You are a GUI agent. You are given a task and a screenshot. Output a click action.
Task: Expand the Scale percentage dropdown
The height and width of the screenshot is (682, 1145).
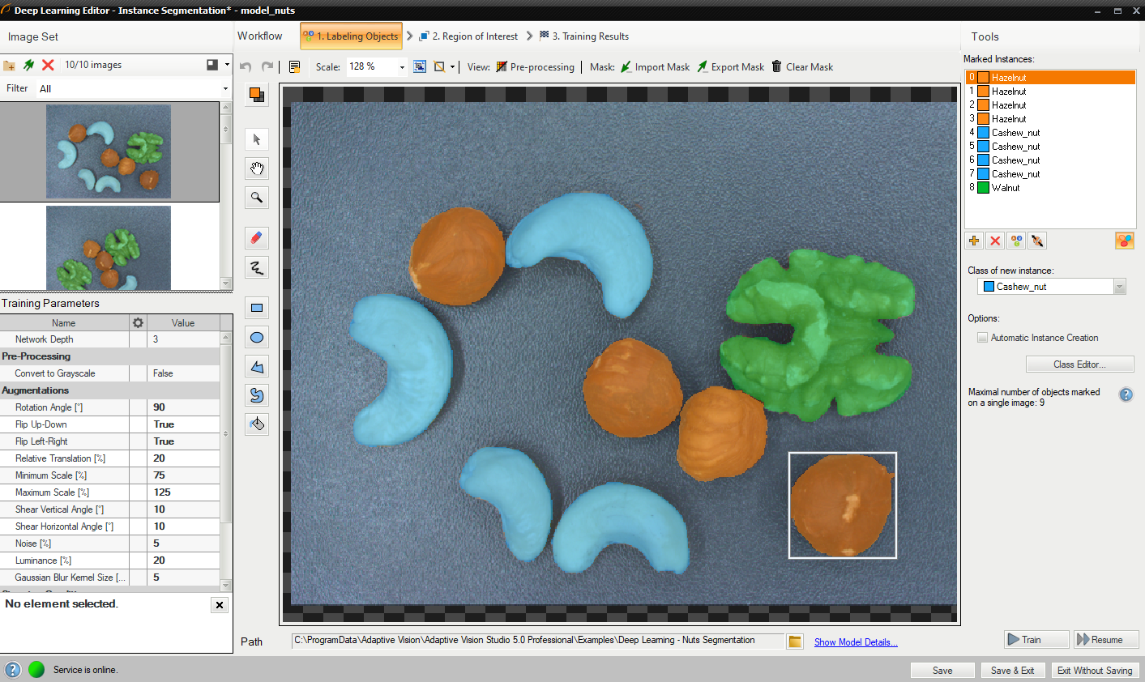402,67
